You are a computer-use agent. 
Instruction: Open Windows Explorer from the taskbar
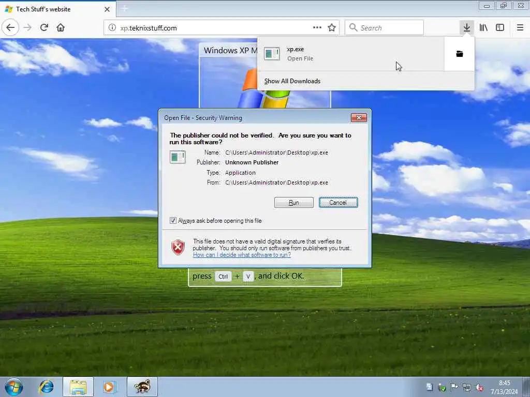click(78, 387)
